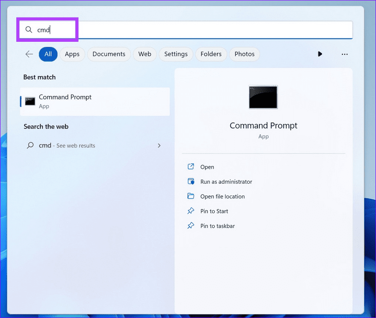The width and height of the screenshot is (376, 318).
Task: Click the pin icon next to Pin to Start
Action: 191,211
